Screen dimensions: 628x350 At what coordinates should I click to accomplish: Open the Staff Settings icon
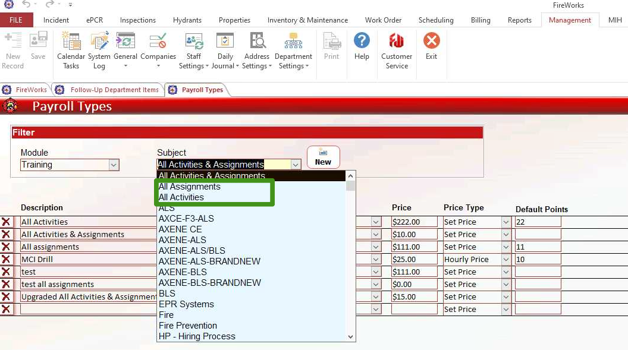(193, 50)
